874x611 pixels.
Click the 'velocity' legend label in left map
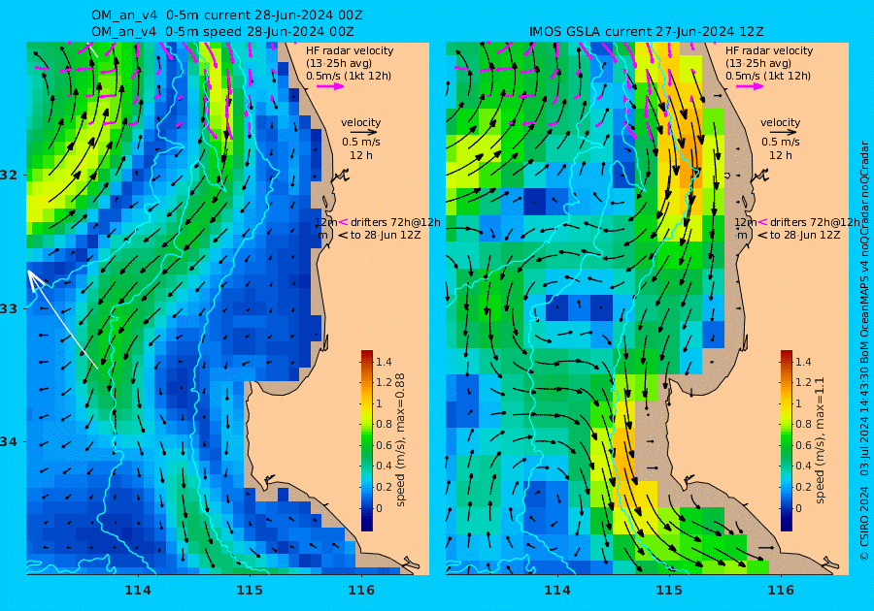coord(360,122)
